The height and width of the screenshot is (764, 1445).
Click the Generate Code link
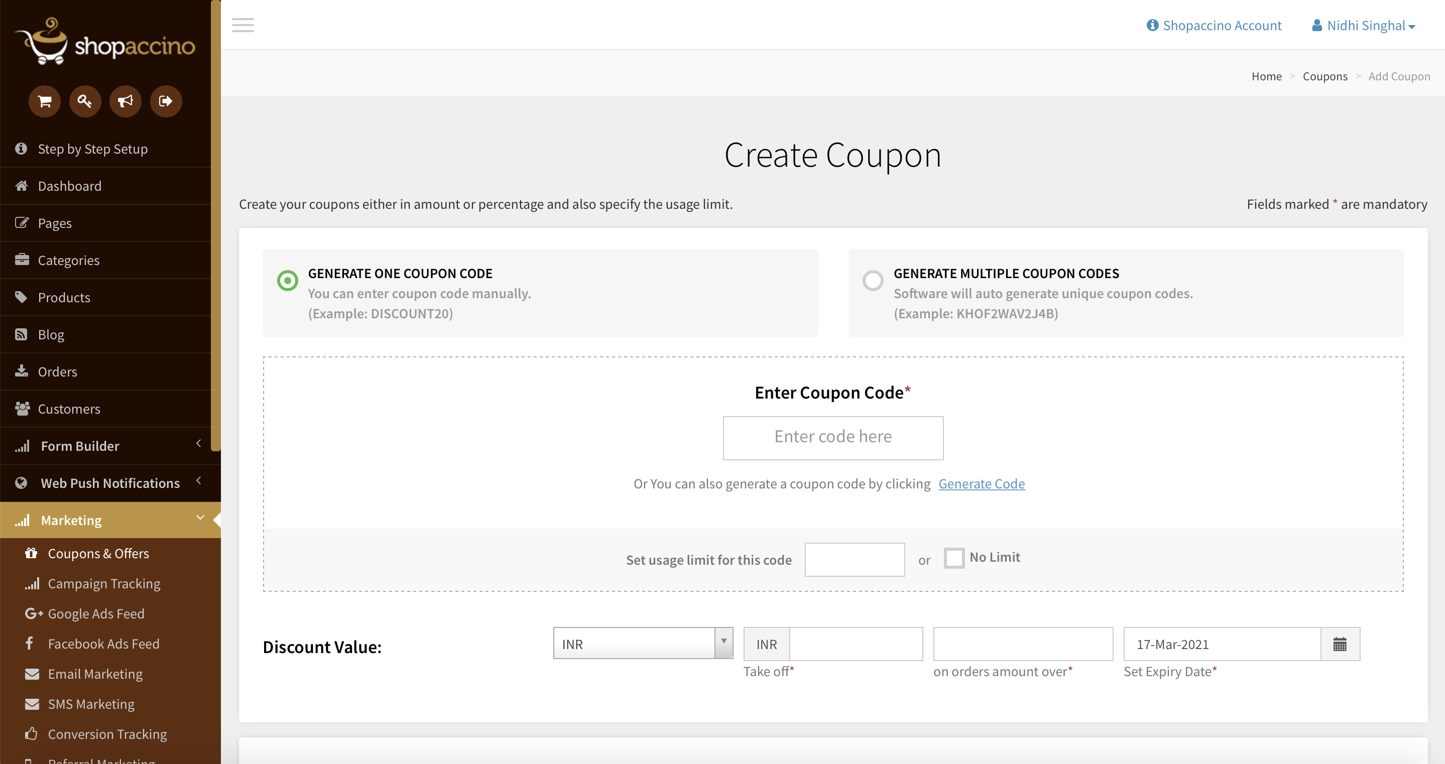[981, 483]
